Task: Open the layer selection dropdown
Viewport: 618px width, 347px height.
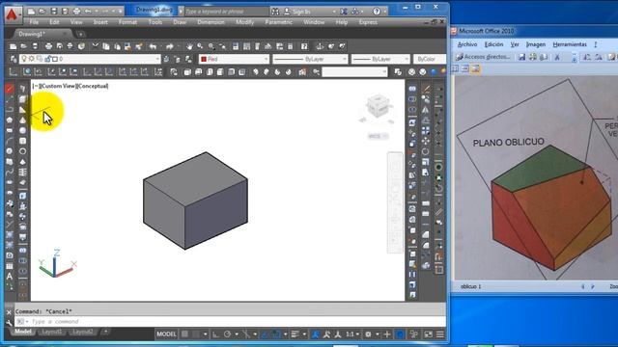Action: pyautogui.click(x=90, y=59)
